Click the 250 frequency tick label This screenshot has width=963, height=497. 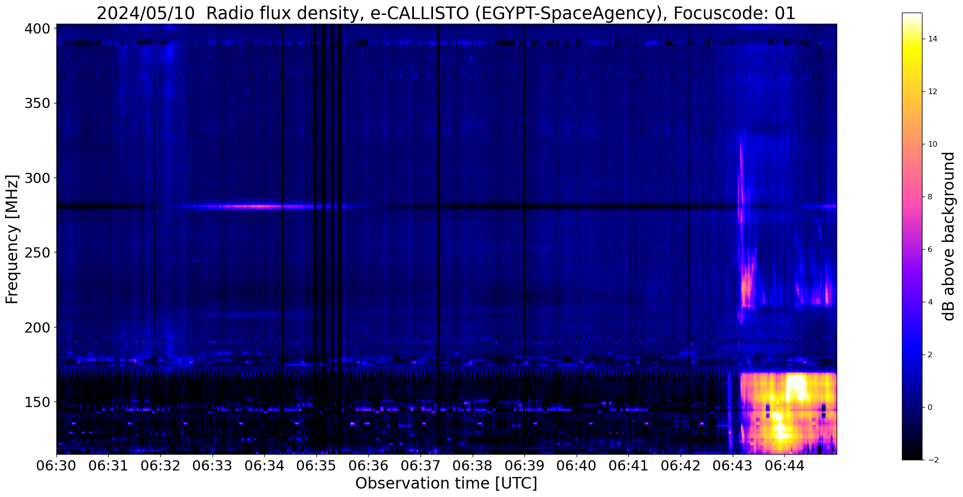pos(36,252)
